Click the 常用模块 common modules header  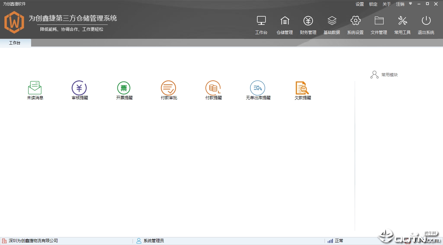(x=384, y=75)
